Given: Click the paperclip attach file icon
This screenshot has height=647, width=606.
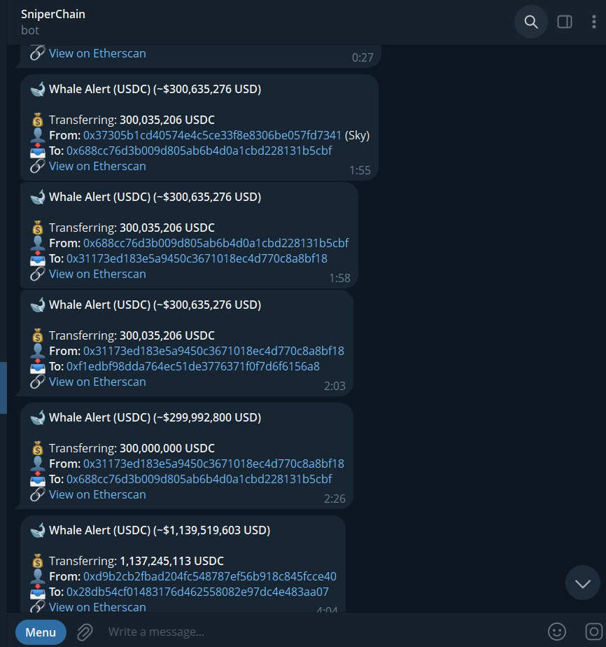Looking at the screenshot, I should coord(85,632).
